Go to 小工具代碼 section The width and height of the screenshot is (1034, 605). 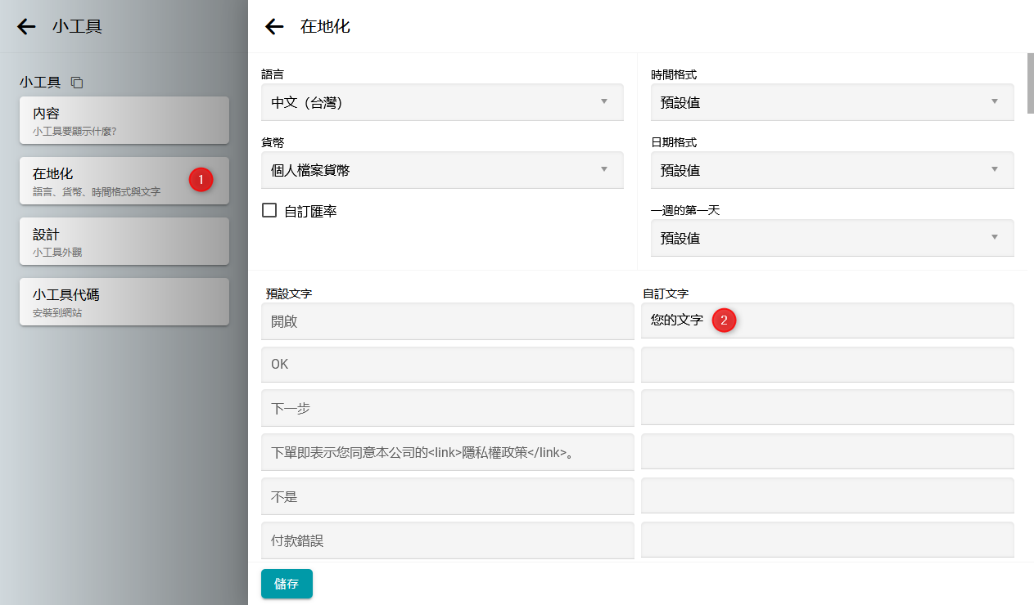tap(124, 302)
